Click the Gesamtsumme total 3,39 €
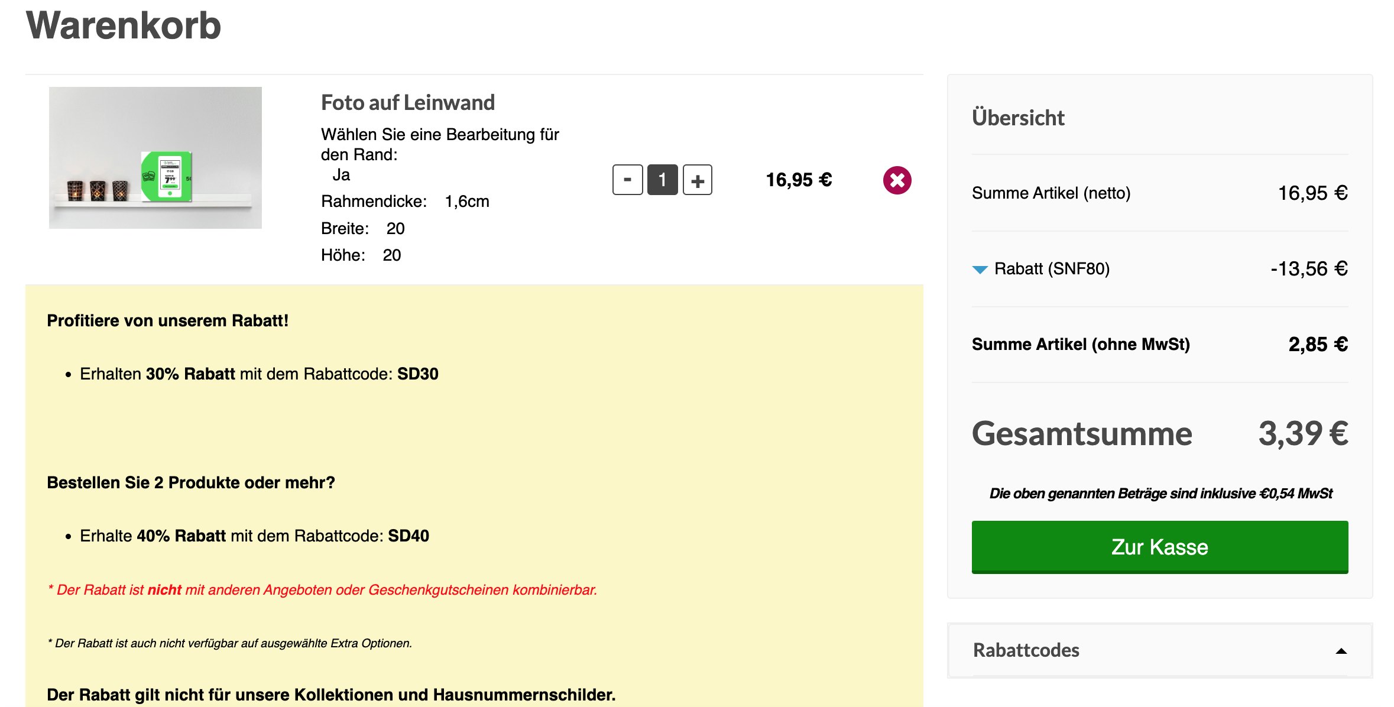 tap(1302, 433)
